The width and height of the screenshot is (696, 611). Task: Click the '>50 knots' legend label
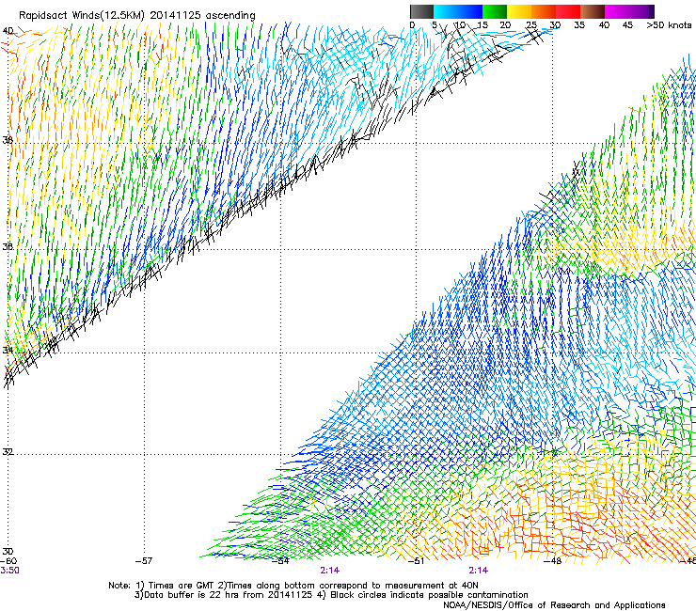[x=669, y=25]
